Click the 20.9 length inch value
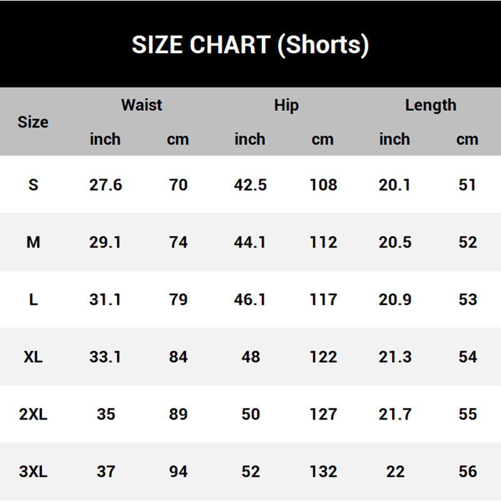 (x=395, y=299)
